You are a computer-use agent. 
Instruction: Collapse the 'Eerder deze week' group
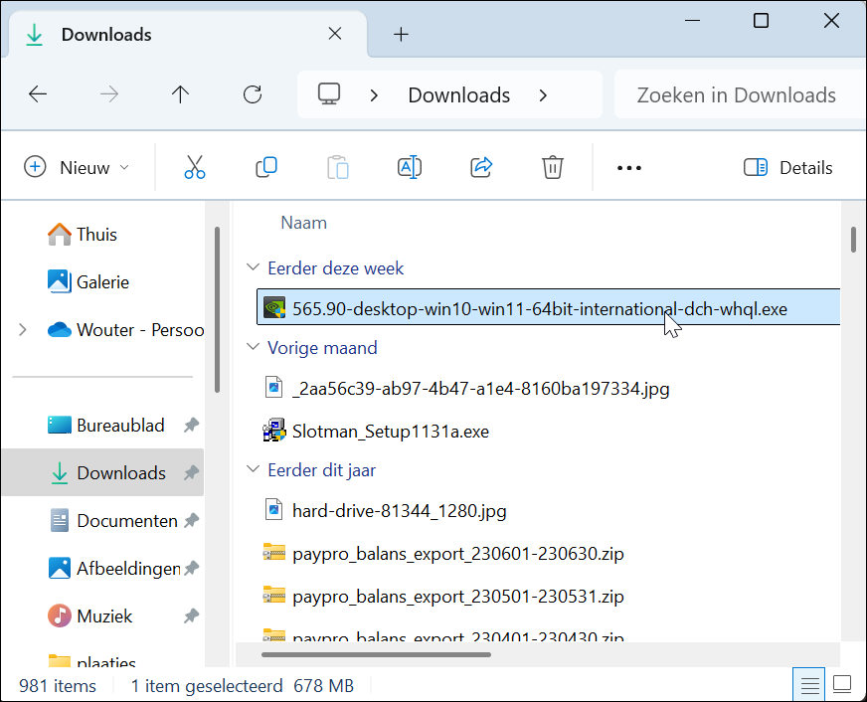click(251, 268)
